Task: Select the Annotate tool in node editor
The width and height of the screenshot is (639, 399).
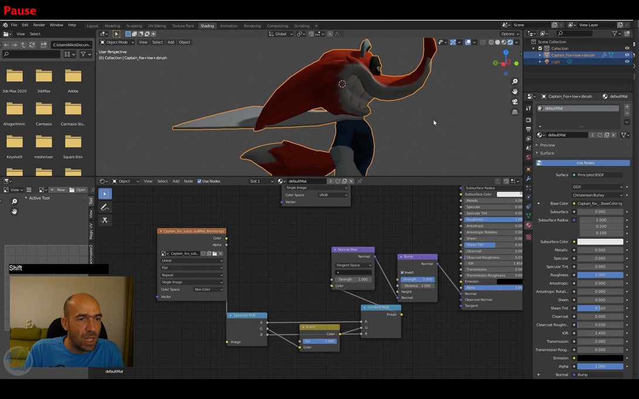Action: coord(105,207)
